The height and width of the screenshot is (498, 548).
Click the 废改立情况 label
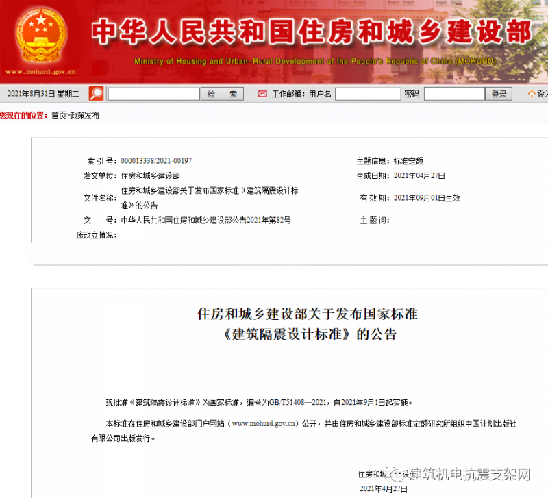[x=97, y=235]
